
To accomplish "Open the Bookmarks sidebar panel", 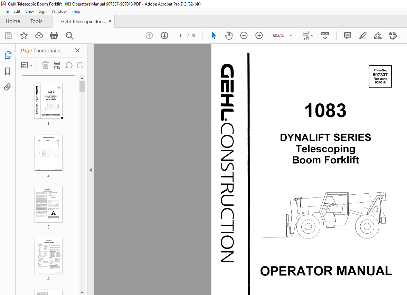I will (x=8, y=71).
